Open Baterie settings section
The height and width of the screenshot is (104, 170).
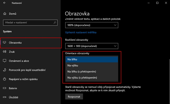30,88
